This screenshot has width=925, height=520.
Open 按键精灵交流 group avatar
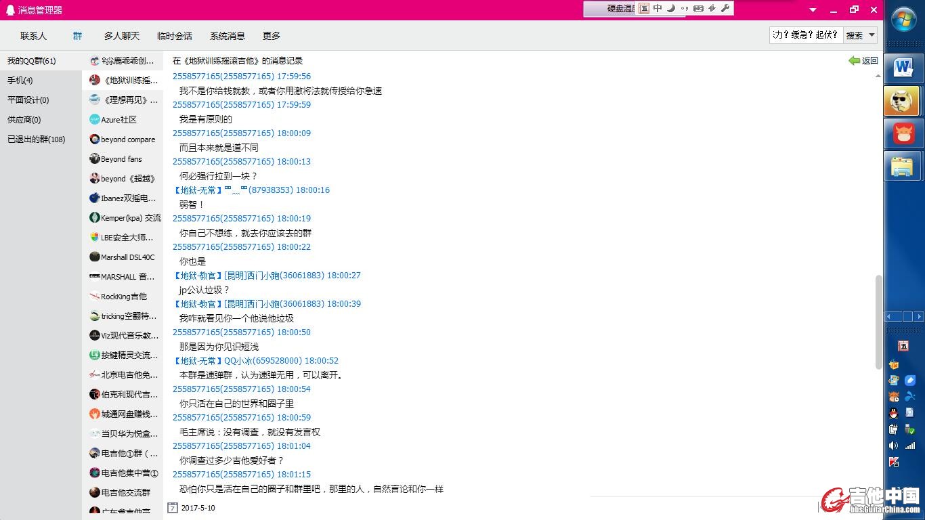pos(95,355)
